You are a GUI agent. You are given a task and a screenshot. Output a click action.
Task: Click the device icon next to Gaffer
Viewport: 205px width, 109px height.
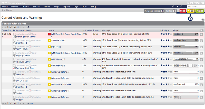(x=14, y=93)
